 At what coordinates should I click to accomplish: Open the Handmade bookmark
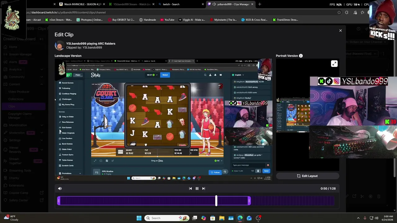[x=148, y=20]
